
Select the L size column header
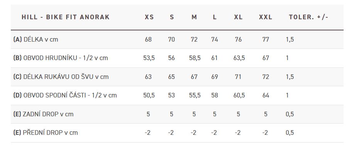click(215, 17)
